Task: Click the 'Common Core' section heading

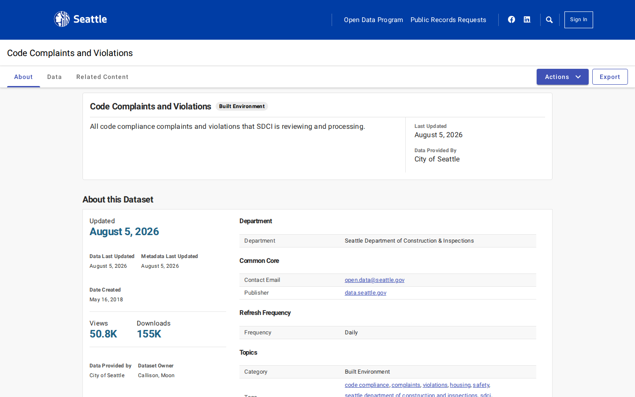Action: coord(259,261)
